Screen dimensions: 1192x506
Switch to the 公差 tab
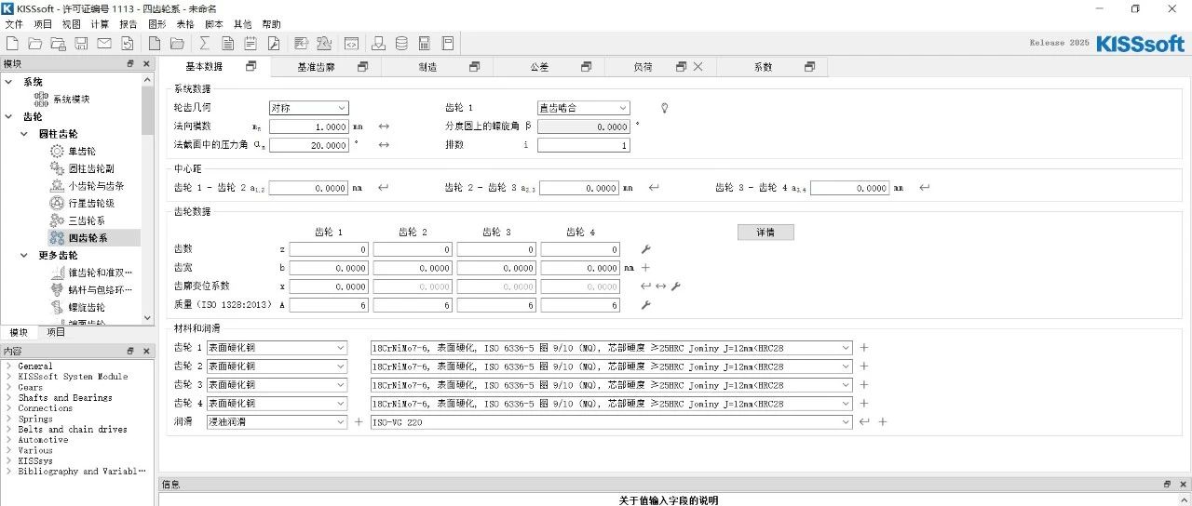(539, 67)
